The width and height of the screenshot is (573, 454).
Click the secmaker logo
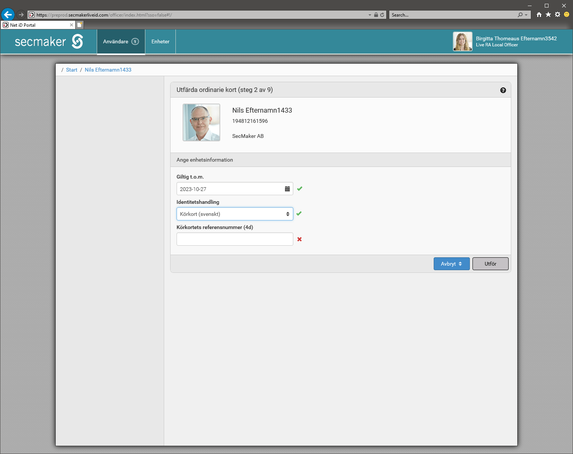coord(49,41)
